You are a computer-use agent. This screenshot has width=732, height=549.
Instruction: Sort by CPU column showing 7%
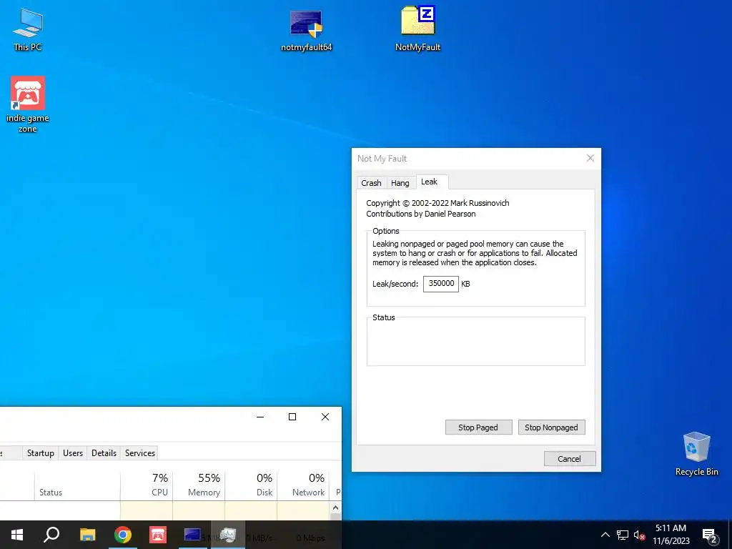[x=147, y=485]
